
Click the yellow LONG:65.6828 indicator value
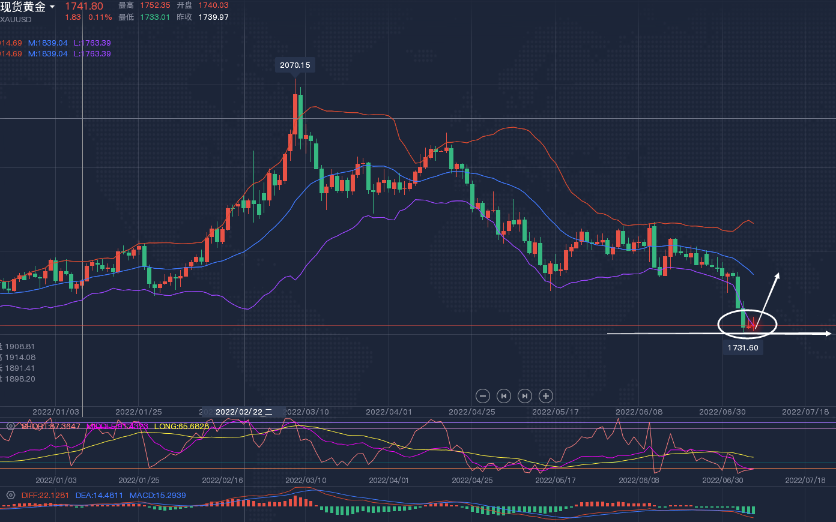[181, 426]
